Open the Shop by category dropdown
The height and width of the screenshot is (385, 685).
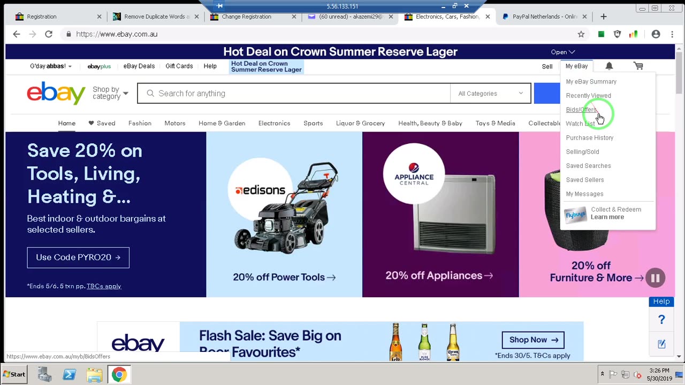pos(110,93)
